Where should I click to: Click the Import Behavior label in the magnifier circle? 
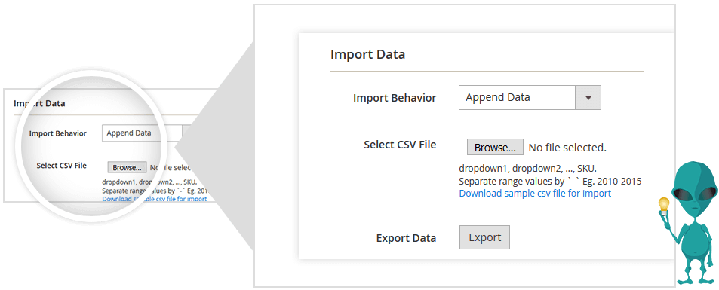click(x=58, y=134)
